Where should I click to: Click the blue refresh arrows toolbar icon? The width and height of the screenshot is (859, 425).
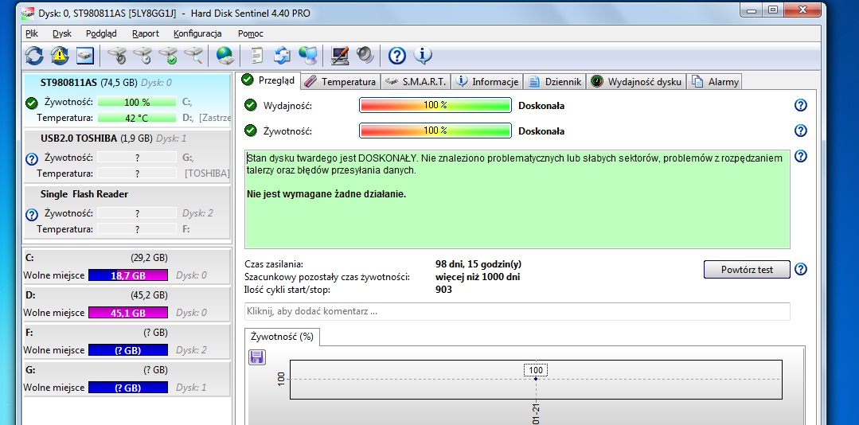tap(34, 56)
